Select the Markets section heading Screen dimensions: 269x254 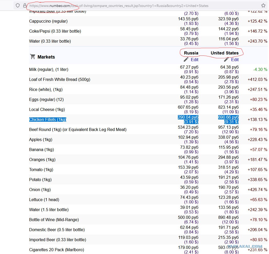click(46, 57)
